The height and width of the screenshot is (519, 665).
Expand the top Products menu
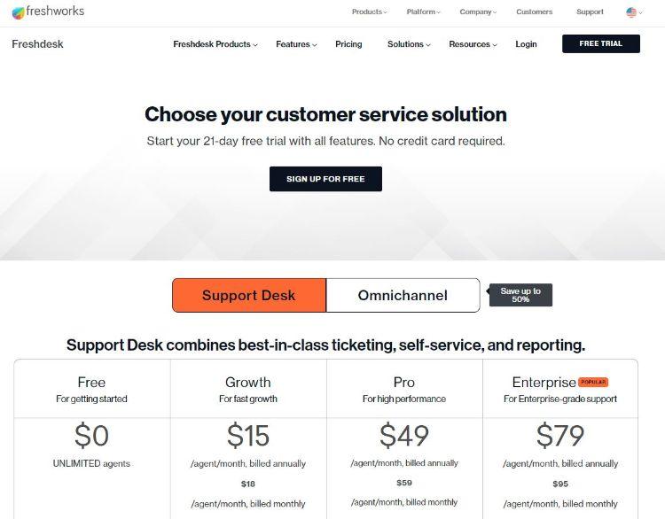point(369,12)
